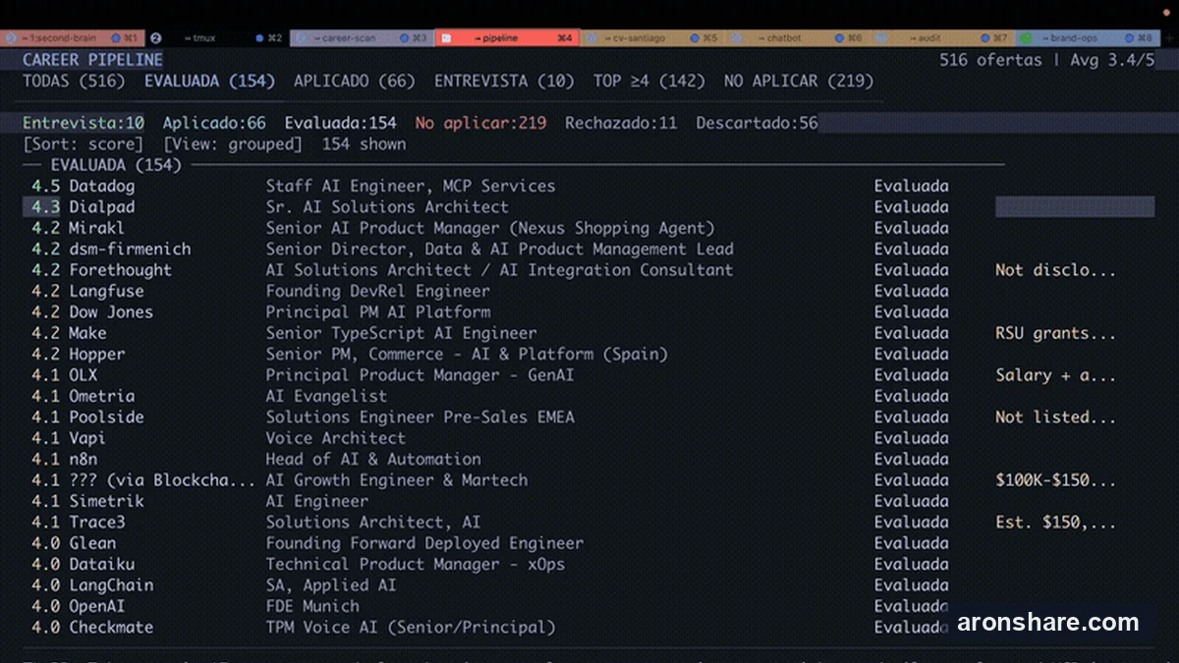This screenshot has height=663, width=1179.
Task: Select the Checkmate TPM Voice AI row
Action: coord(589,628)
